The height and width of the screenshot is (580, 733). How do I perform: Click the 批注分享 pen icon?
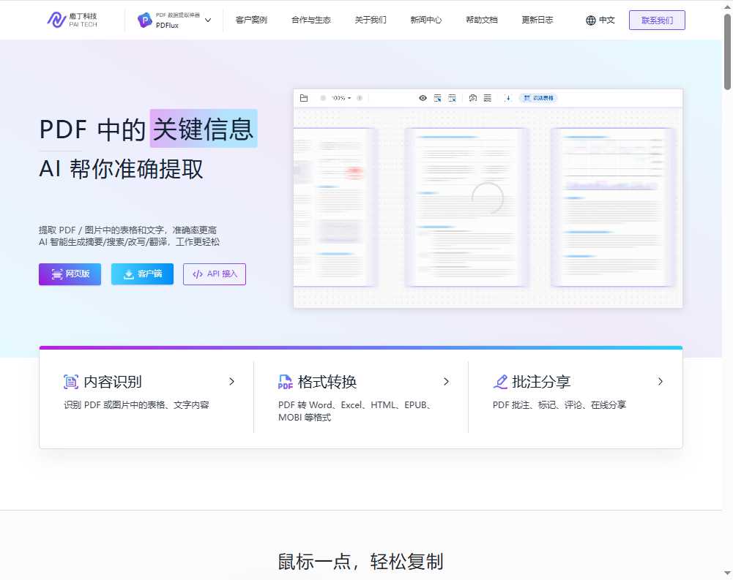pos(500,381)
